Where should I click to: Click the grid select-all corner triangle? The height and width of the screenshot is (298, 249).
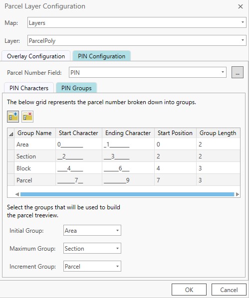point(11,133)
